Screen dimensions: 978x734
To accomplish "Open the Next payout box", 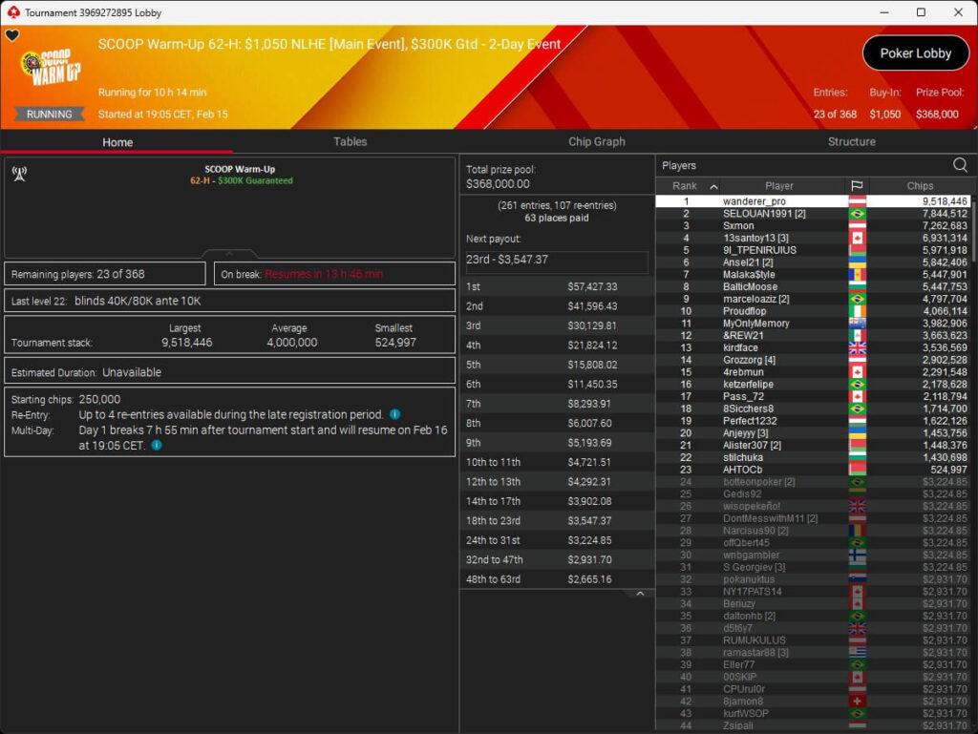I will point(557,260).
